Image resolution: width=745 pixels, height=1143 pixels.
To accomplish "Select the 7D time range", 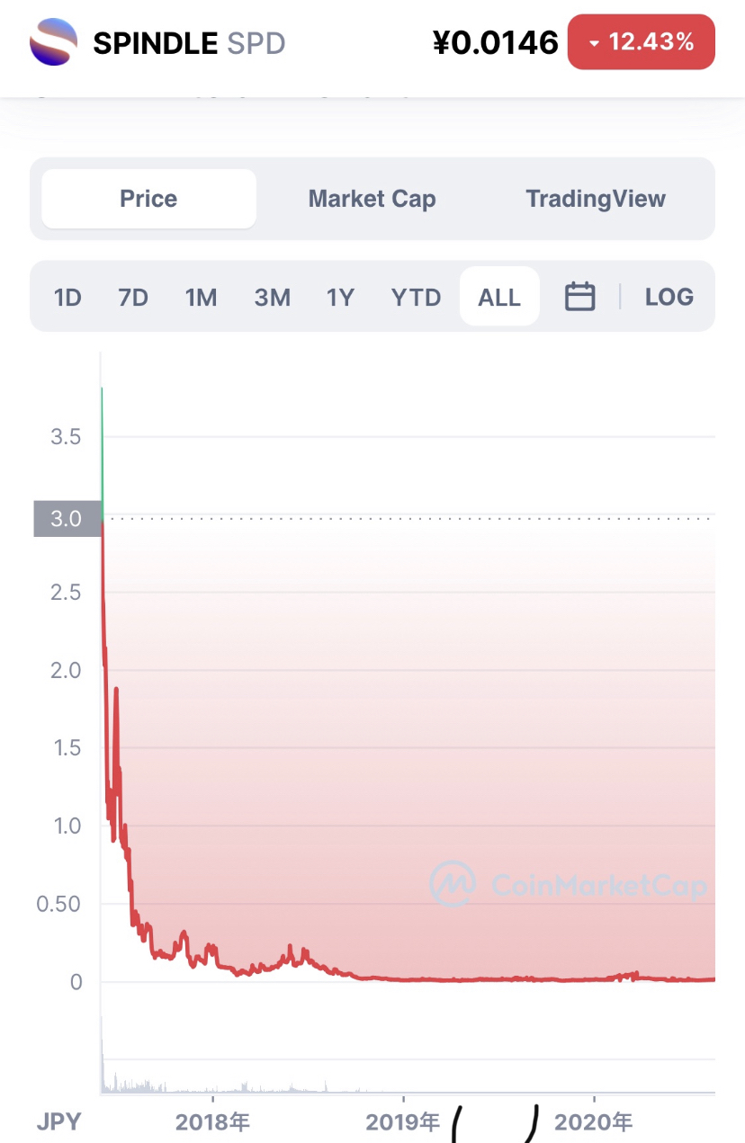I will pos(133,297).
